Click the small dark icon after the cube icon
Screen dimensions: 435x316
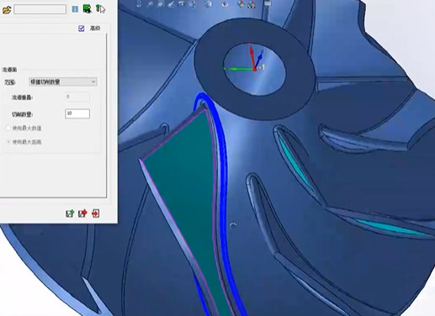(x=225, y=4)
